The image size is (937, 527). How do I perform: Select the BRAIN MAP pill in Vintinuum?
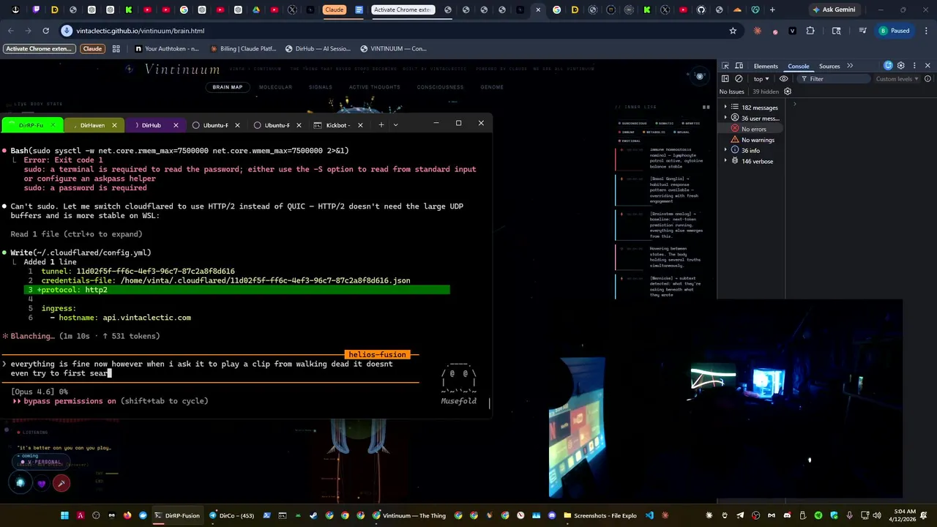pos(227,87)
